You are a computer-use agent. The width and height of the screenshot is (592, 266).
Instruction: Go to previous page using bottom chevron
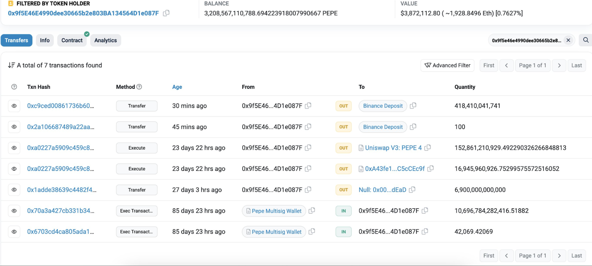click(x=506, y=256)
